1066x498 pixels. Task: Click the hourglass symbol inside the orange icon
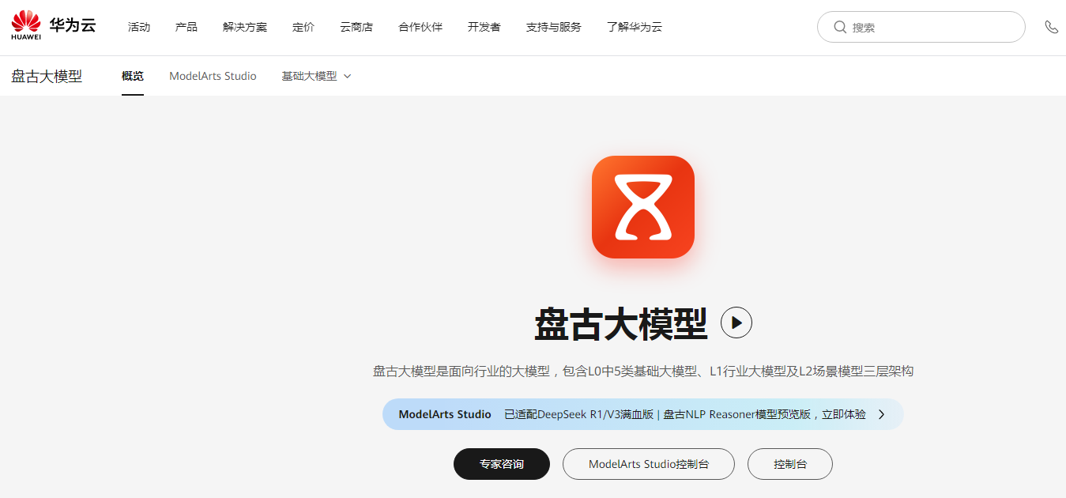tap(642, 206)
